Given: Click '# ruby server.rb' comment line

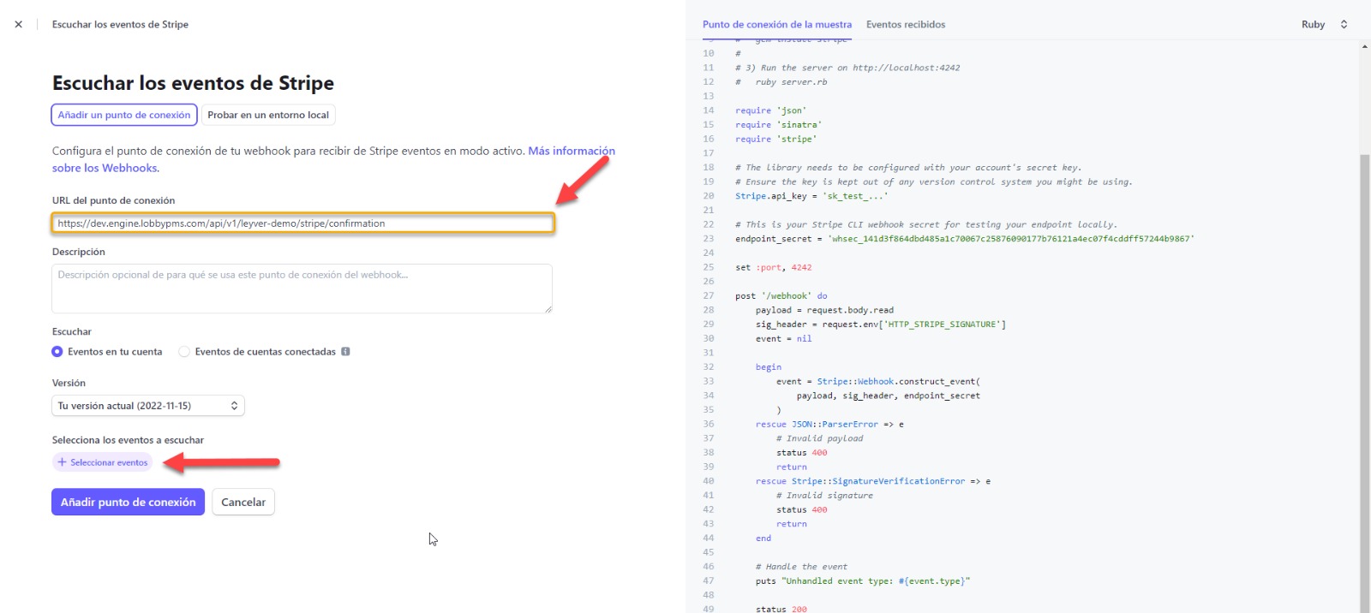Looking at the screenshot, I should (781, 82).
